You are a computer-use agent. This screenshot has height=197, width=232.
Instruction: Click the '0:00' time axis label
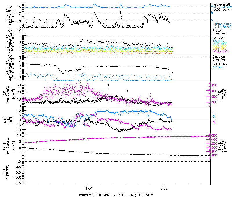(164, 189)
